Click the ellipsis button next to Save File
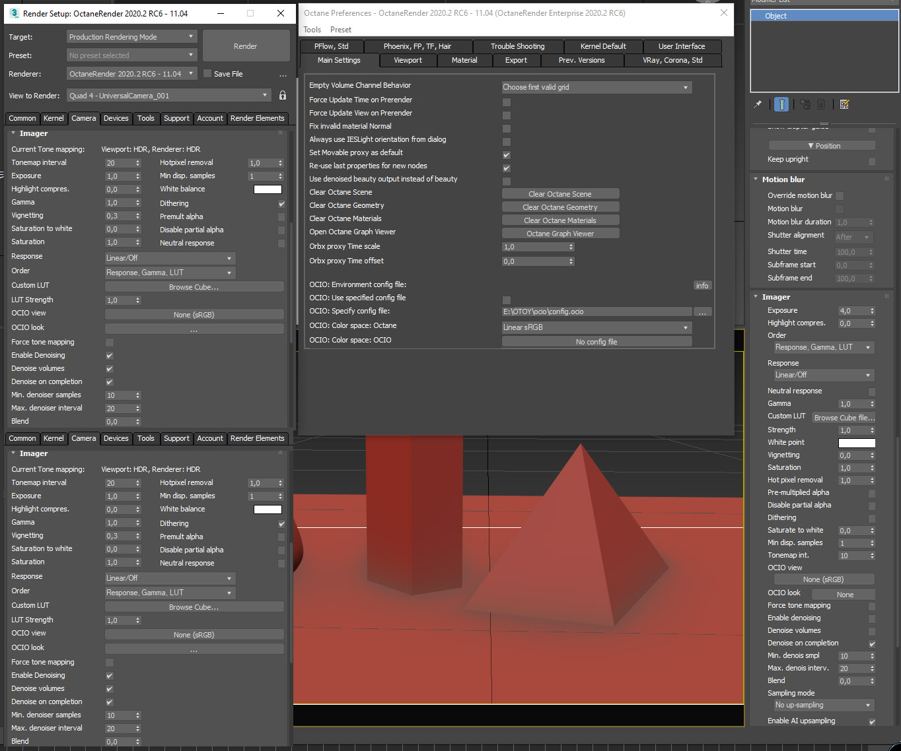The width and height of the screenshot is (901, 751). (283, 75)
